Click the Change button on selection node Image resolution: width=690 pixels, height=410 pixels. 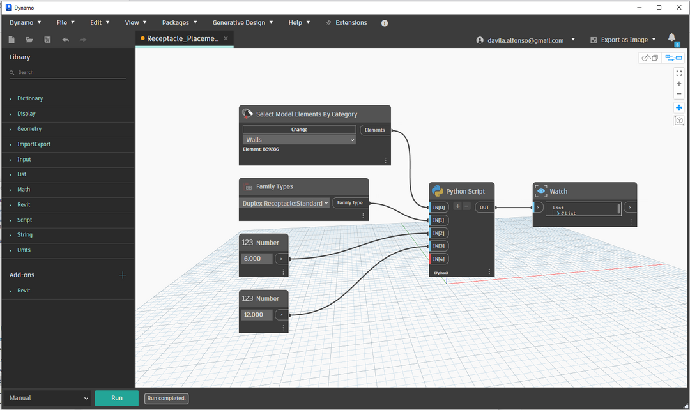[299, 130]
